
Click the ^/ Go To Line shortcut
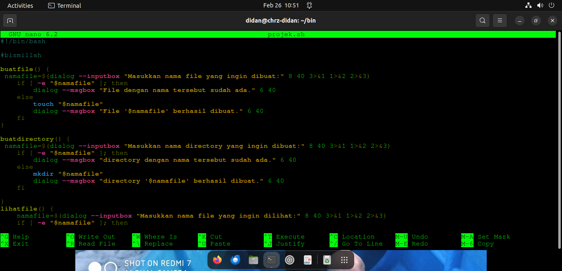click(x=356, y=244)
